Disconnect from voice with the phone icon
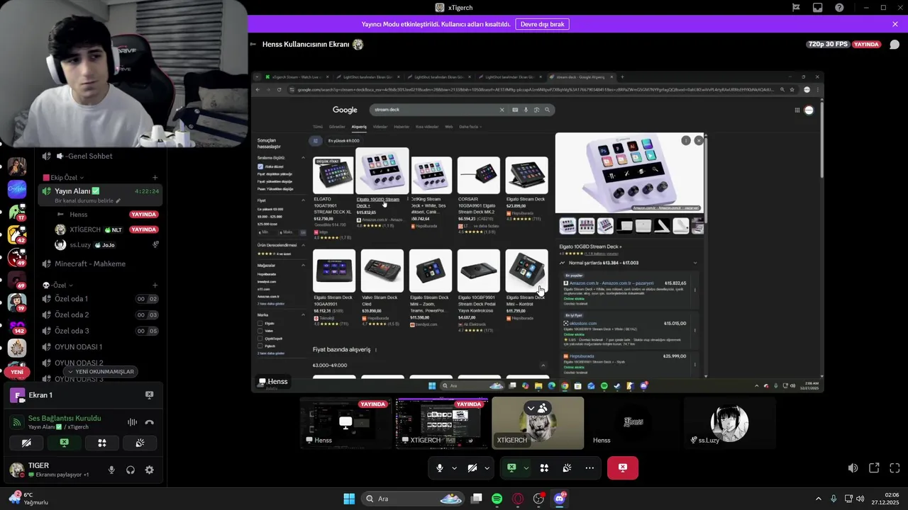This screenshot has height=510, width=908. pyautogui.click(x=149, y=422)
